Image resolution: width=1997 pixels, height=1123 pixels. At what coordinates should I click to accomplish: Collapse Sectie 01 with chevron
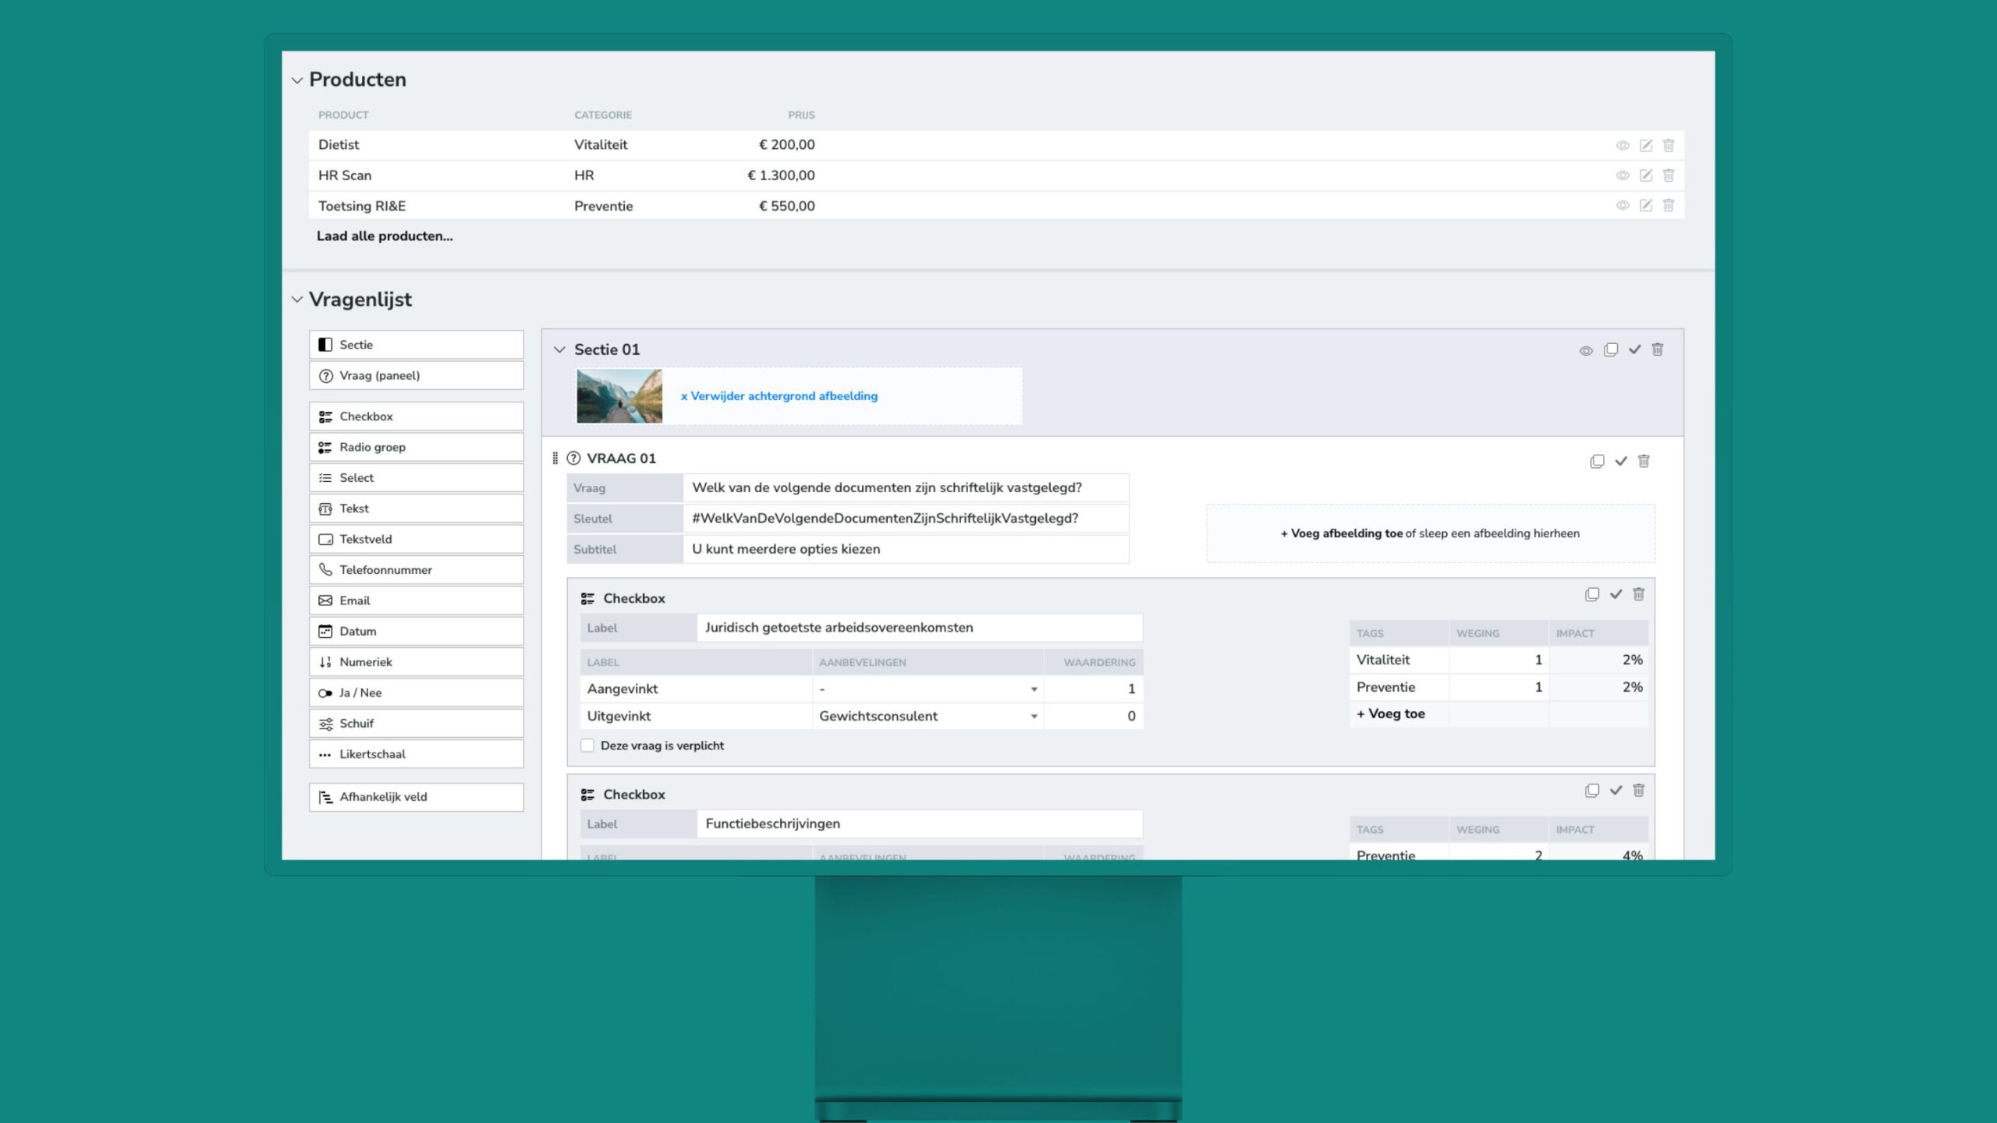pos(559,350)
